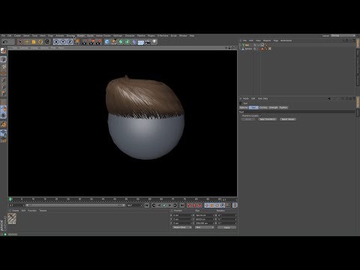This screenshot has width=360, height=270.
Task: Select Texture mode checkerboard icon in left palette
Action: [3, 66]
